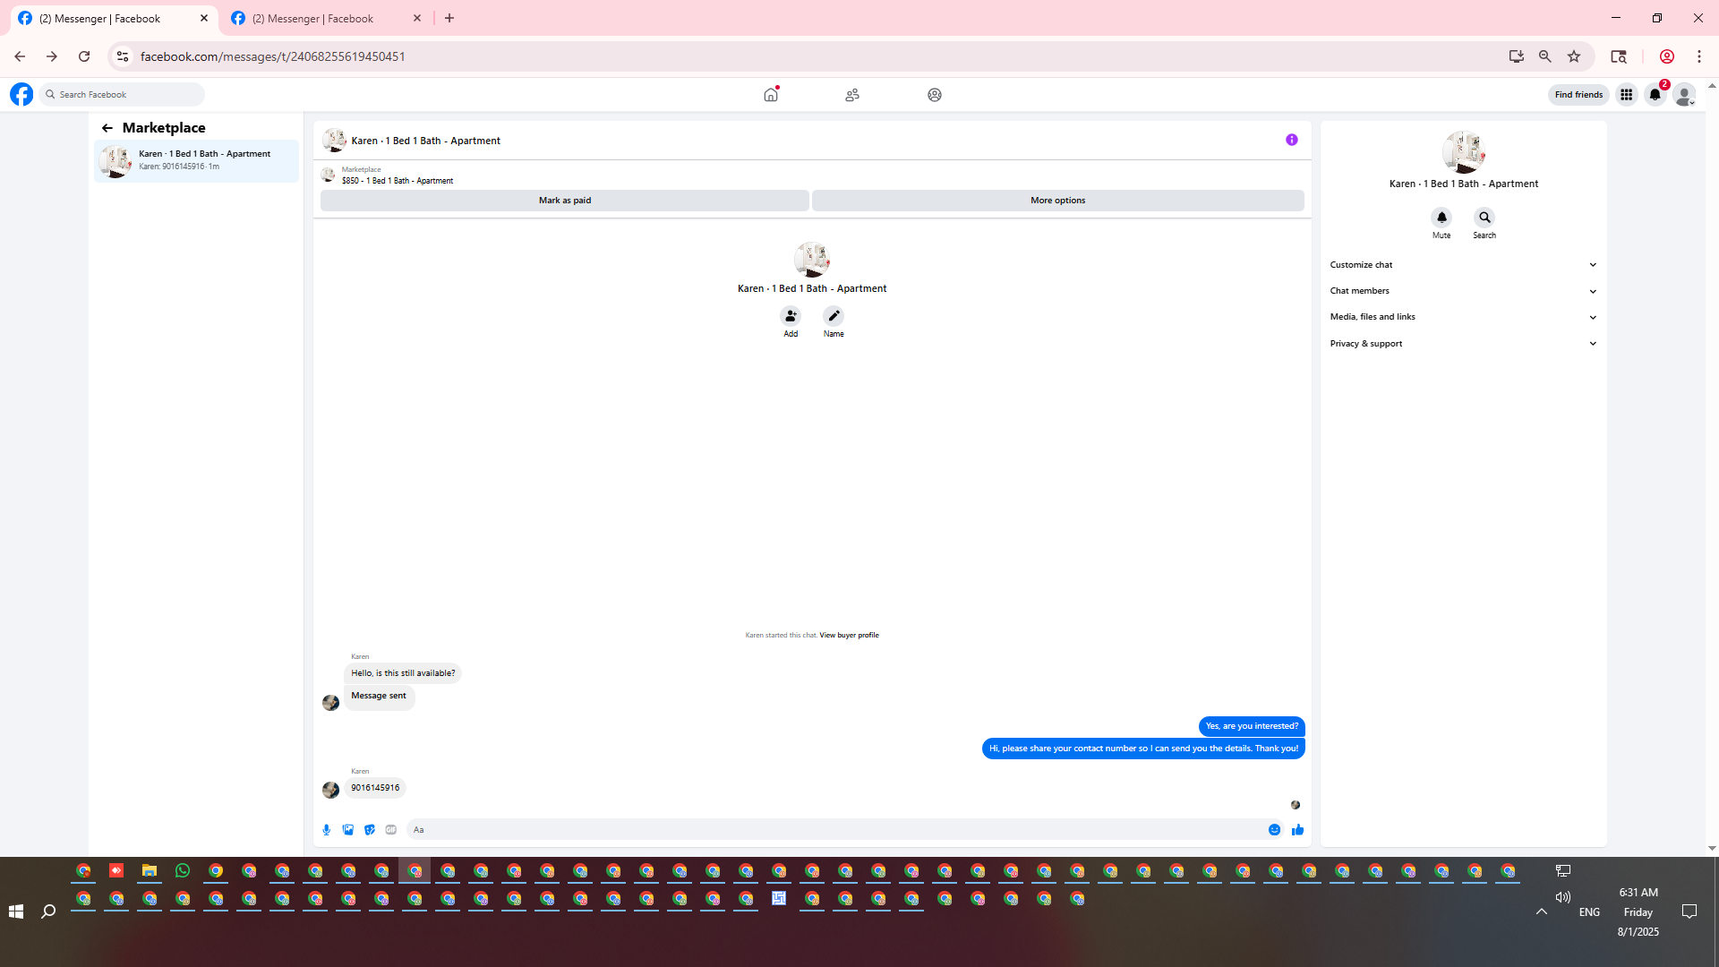
Task: Open the emoji picker in message box
Action: click(1274, 830)
